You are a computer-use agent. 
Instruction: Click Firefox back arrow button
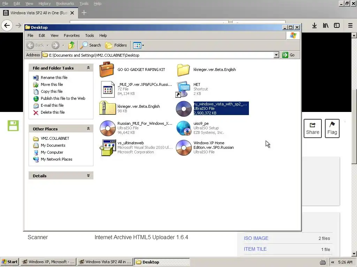7,25
